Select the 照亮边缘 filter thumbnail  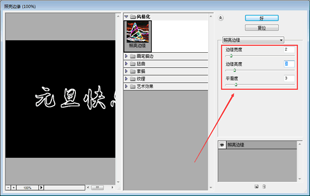(137, 36)
